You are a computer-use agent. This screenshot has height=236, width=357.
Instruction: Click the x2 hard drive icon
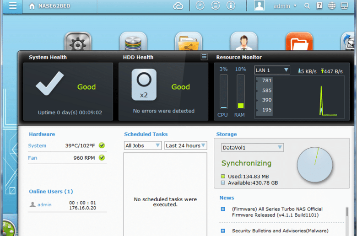[x=144, y=85]
